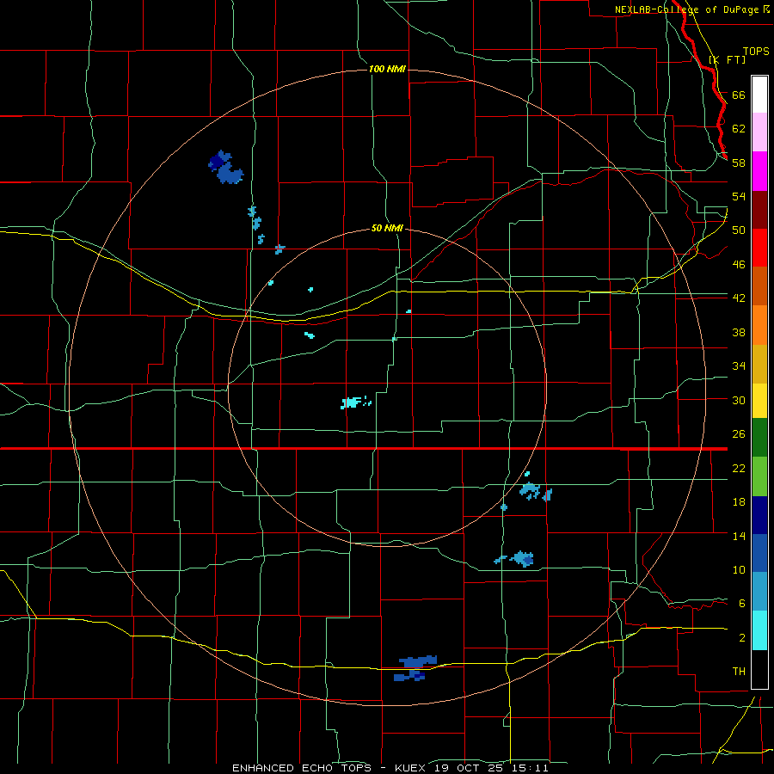The height and width of the screenshot is (774, 774).
Task: Click the '42' legend scale value
Action: [x=739, y=298]
